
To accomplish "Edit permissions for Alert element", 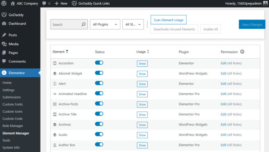I will (223, 84).
